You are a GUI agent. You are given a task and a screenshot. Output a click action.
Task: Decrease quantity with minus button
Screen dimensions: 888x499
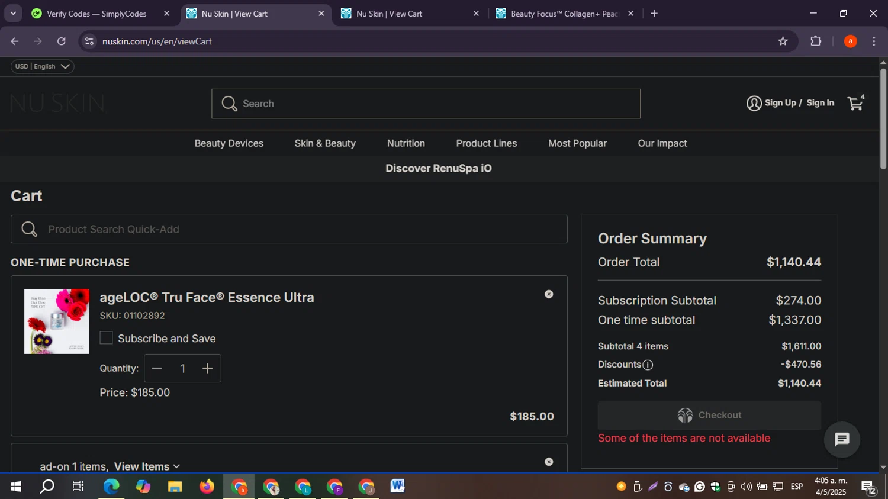pyautogui.click(x=157, y=368)
